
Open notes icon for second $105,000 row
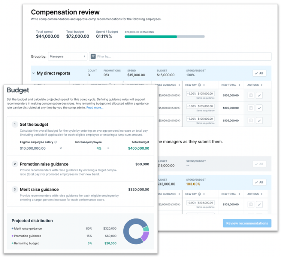point(251,108)
